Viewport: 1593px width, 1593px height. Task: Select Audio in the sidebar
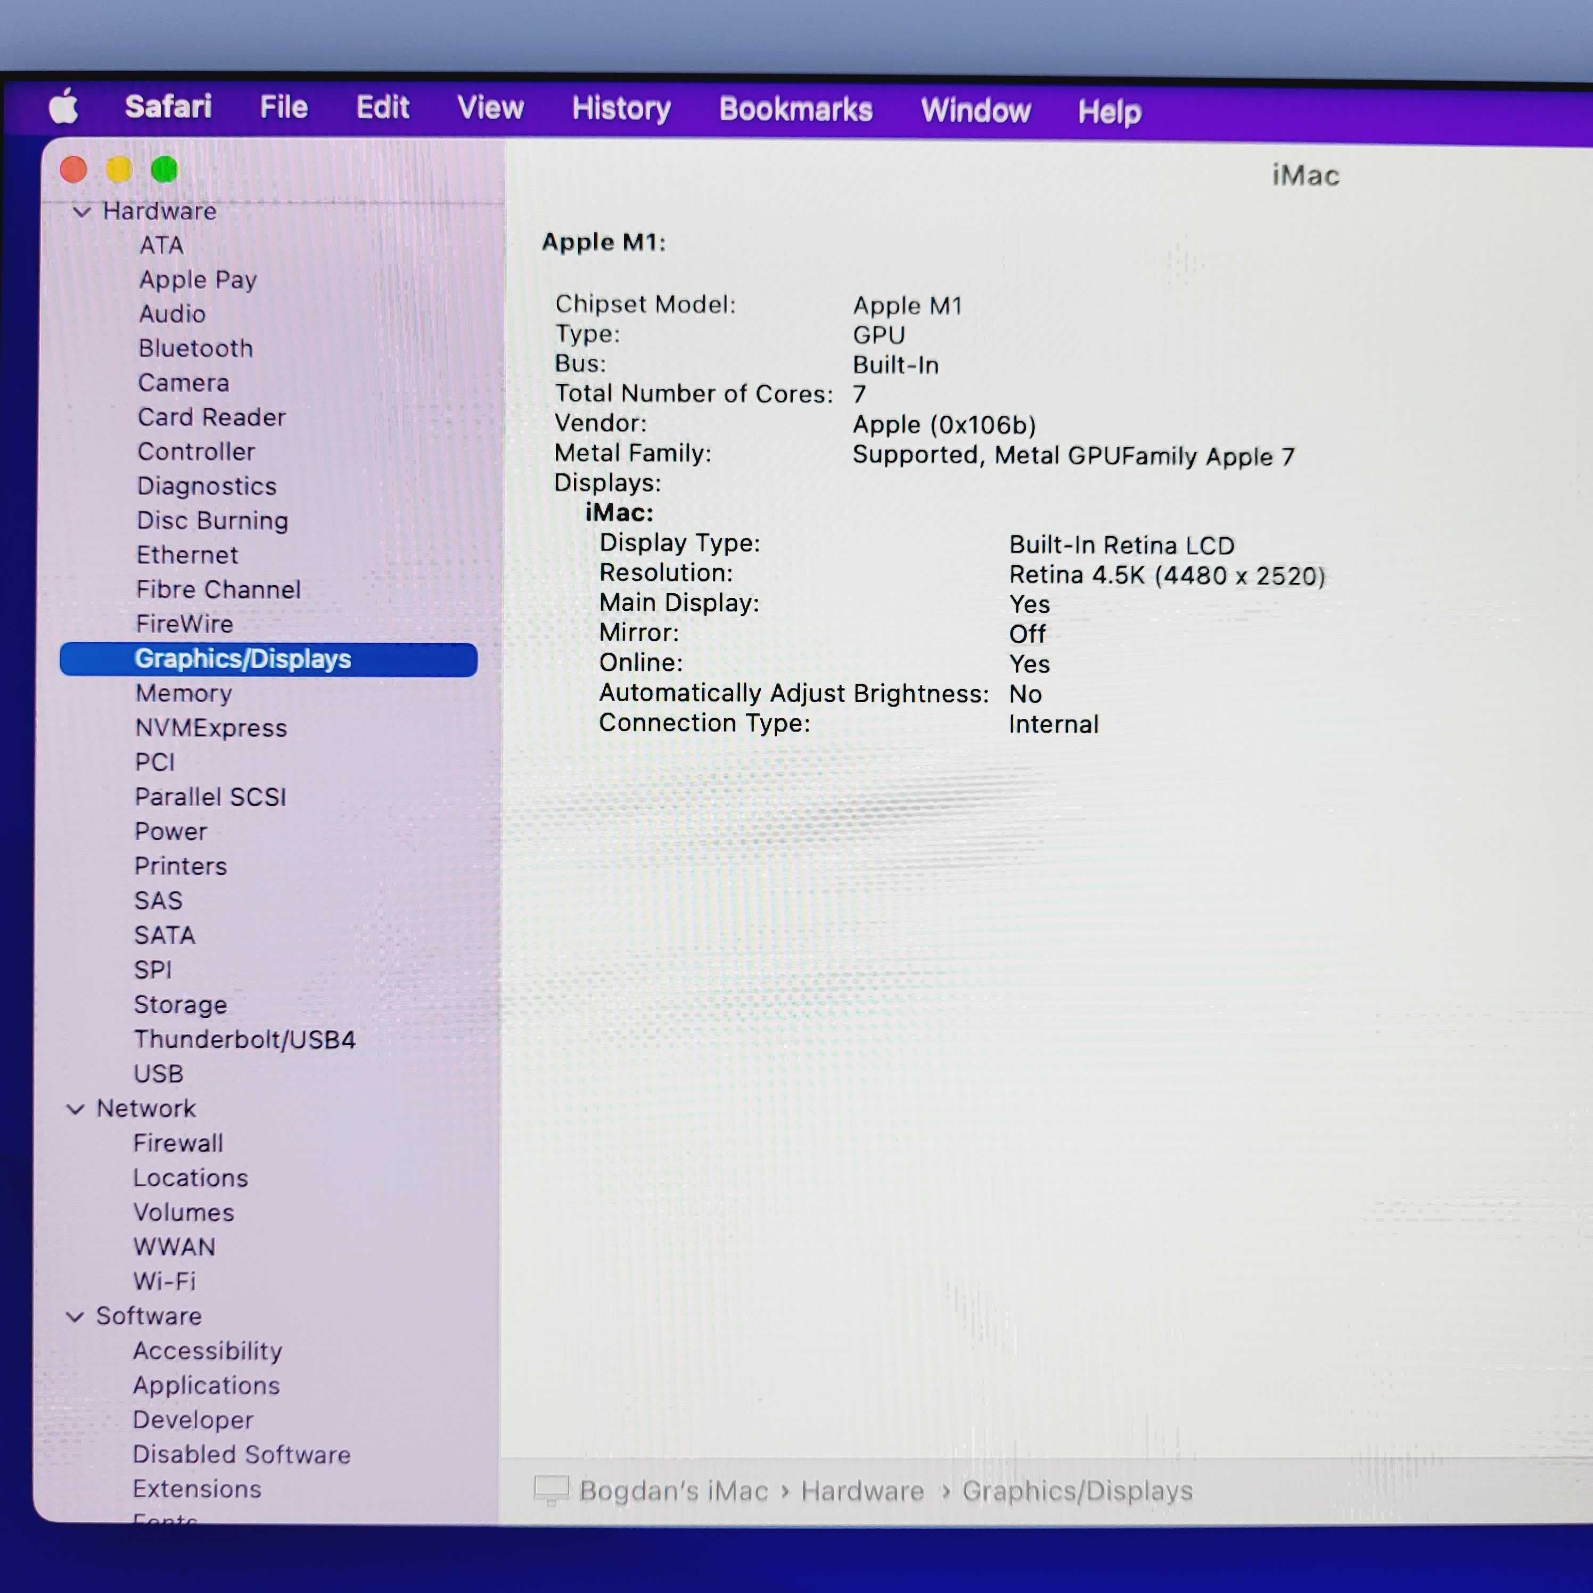tap(173, 314)
